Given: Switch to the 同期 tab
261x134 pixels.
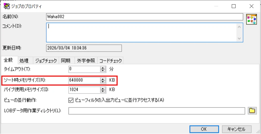Looking at the screenshot, I should 67,61.
